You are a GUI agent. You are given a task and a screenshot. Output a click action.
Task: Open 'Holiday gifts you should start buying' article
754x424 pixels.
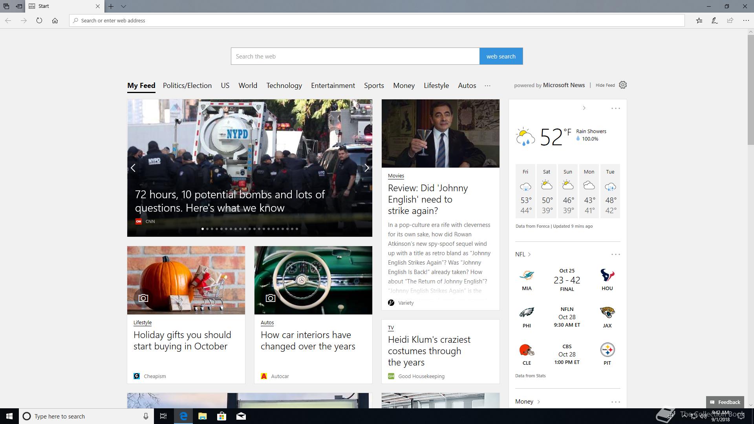(x=182, y=340)
